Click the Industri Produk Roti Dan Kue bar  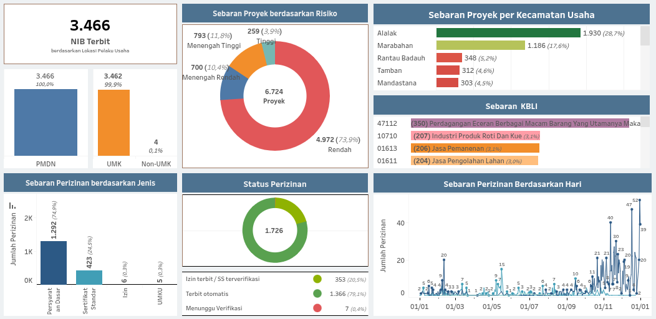coord(475,136)
